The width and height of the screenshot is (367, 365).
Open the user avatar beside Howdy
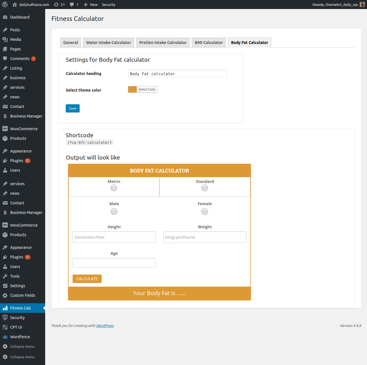click(x=362, y=5)
